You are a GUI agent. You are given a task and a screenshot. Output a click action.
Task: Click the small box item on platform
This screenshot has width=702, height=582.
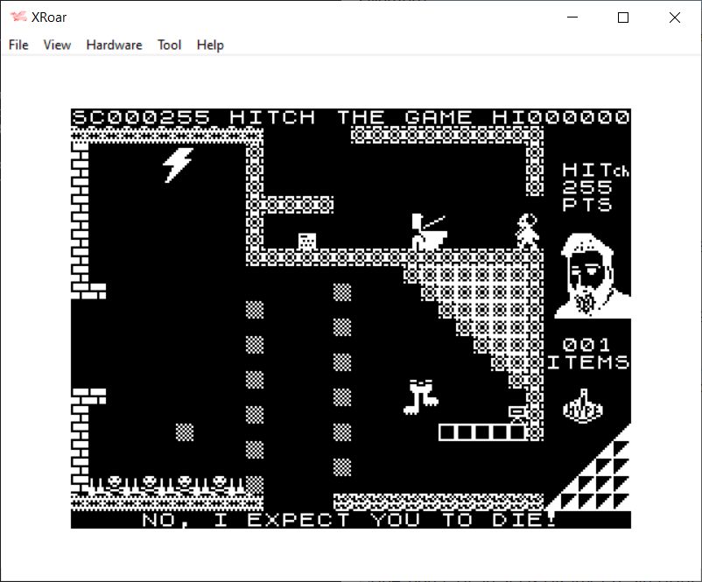tap(306, 241)
